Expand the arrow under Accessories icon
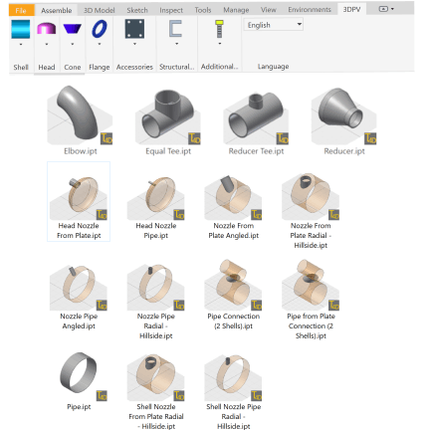The width and height of the screenshot is (430, 430). 134,44
